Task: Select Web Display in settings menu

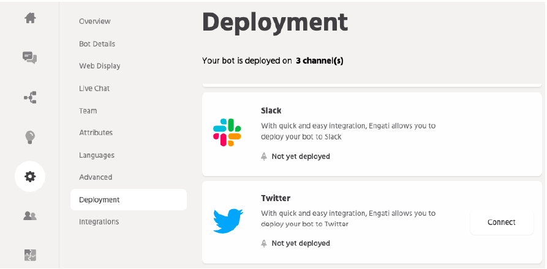Action: (99, 66)
